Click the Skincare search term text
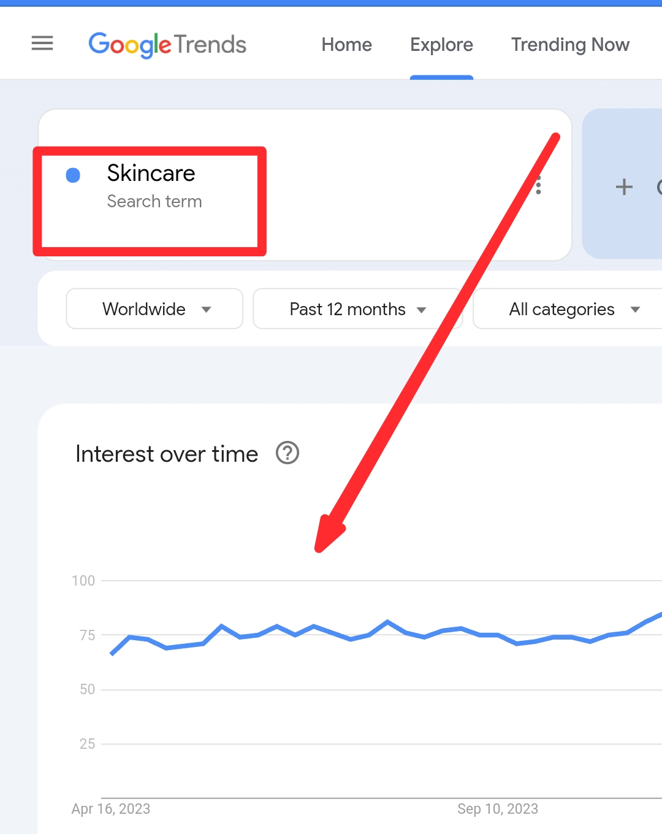The width and height of the screenshot is (662, 834). (151, 173)
